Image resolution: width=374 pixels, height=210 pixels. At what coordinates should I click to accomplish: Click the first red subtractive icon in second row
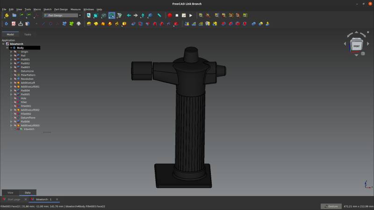click(155, 24)
